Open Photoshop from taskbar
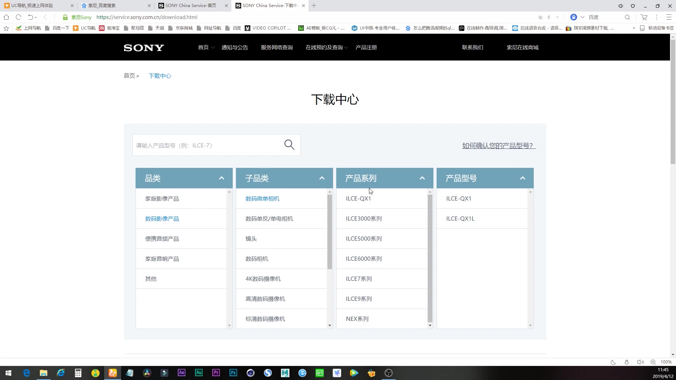Viewport: 676px width, 380px height. 233,373
